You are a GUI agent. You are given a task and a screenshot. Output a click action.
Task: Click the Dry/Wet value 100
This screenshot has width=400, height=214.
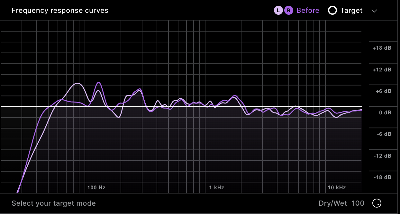358,203
